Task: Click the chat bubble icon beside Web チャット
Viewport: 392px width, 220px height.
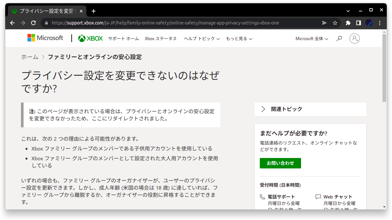Action: pos(318,196)
